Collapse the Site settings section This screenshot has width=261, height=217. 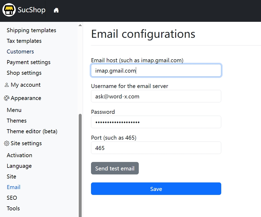pos(26,143)
